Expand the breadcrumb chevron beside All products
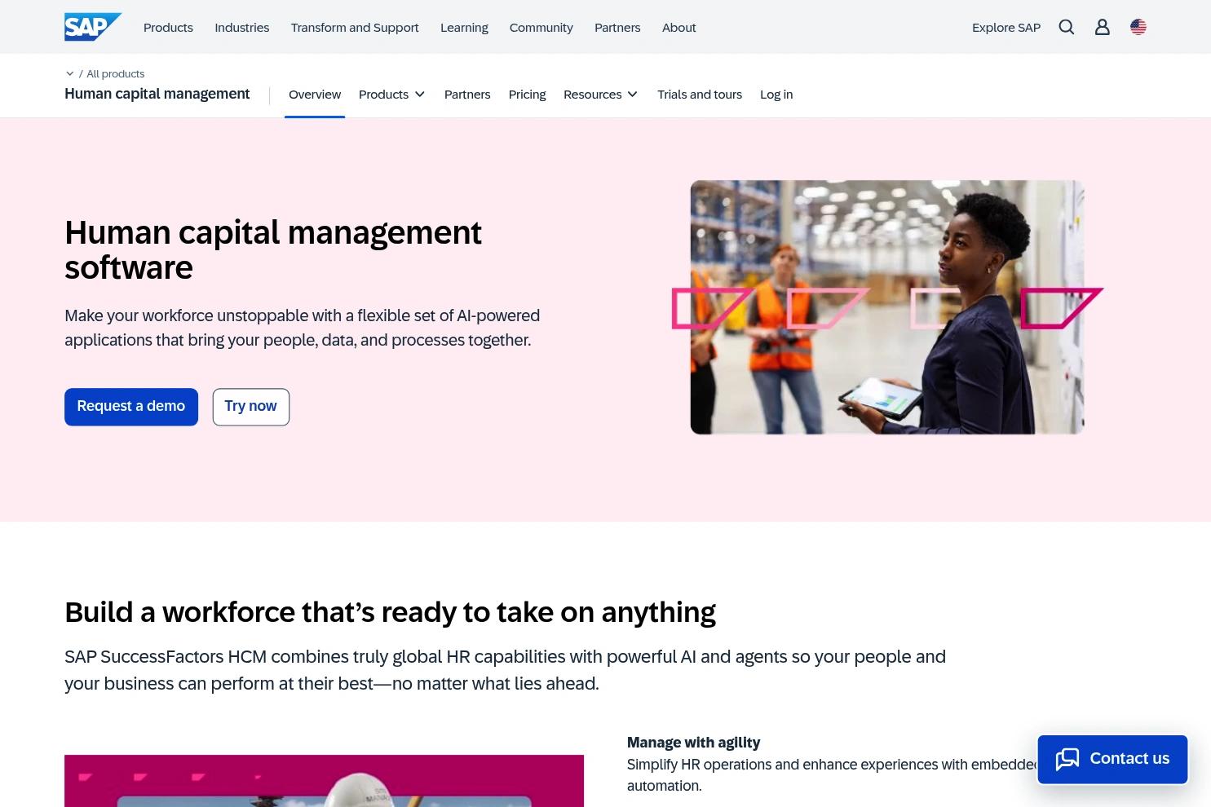Viewport: 1211px width, 807px height. (70, 73)
